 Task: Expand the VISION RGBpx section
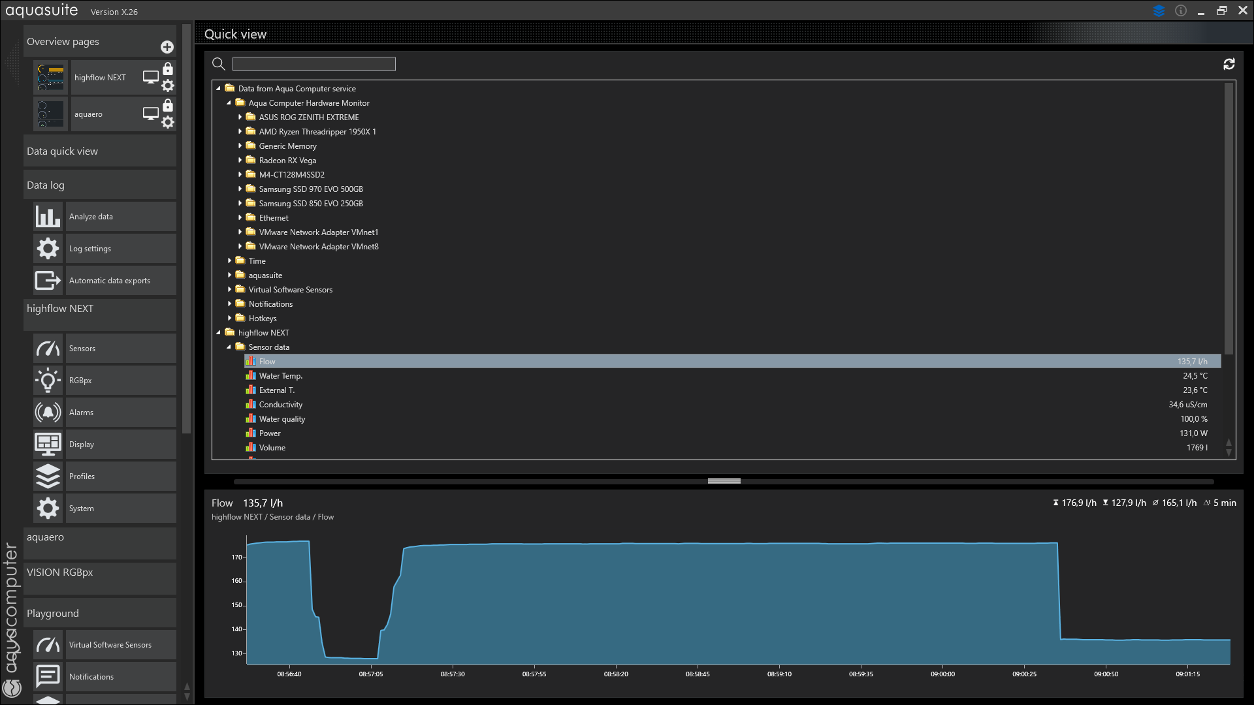point(100,578)
